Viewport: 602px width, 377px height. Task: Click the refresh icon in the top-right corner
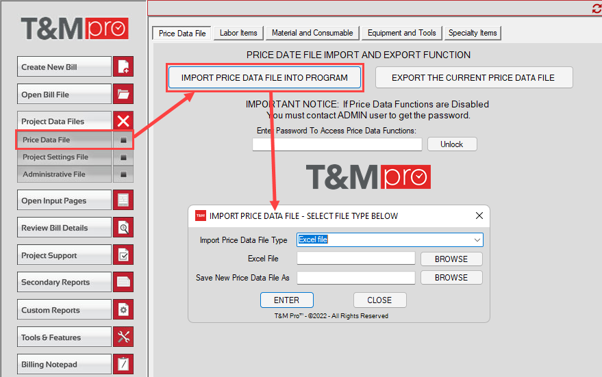(x=597, y=8)
